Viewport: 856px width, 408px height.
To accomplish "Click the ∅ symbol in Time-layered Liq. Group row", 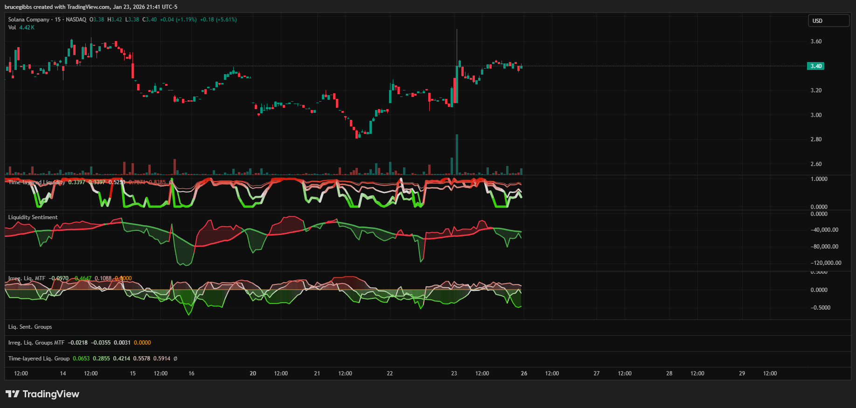I will click(175, 359).
